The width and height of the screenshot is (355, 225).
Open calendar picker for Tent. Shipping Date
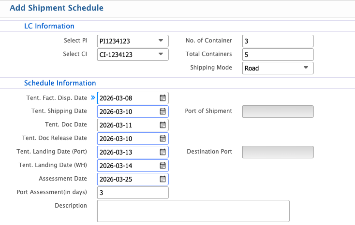[163, 112]
